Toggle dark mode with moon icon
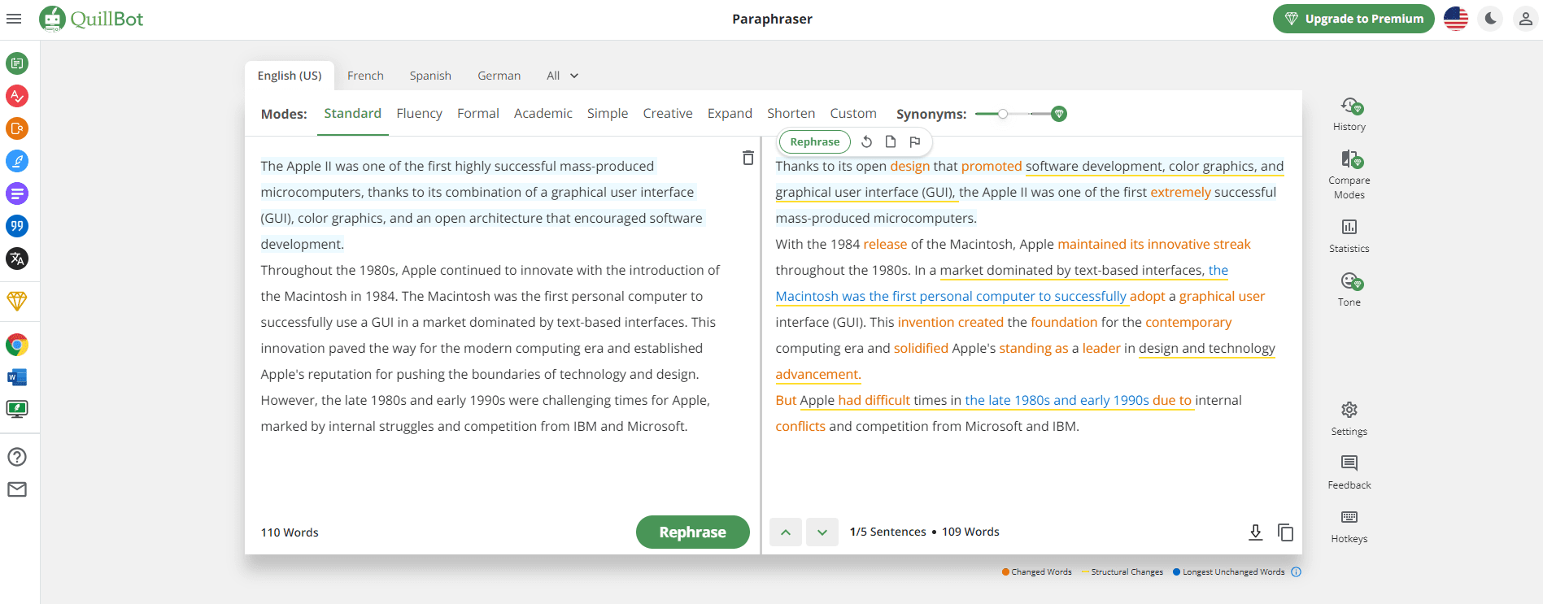The image size is (1543, 604). [1490, 19]
